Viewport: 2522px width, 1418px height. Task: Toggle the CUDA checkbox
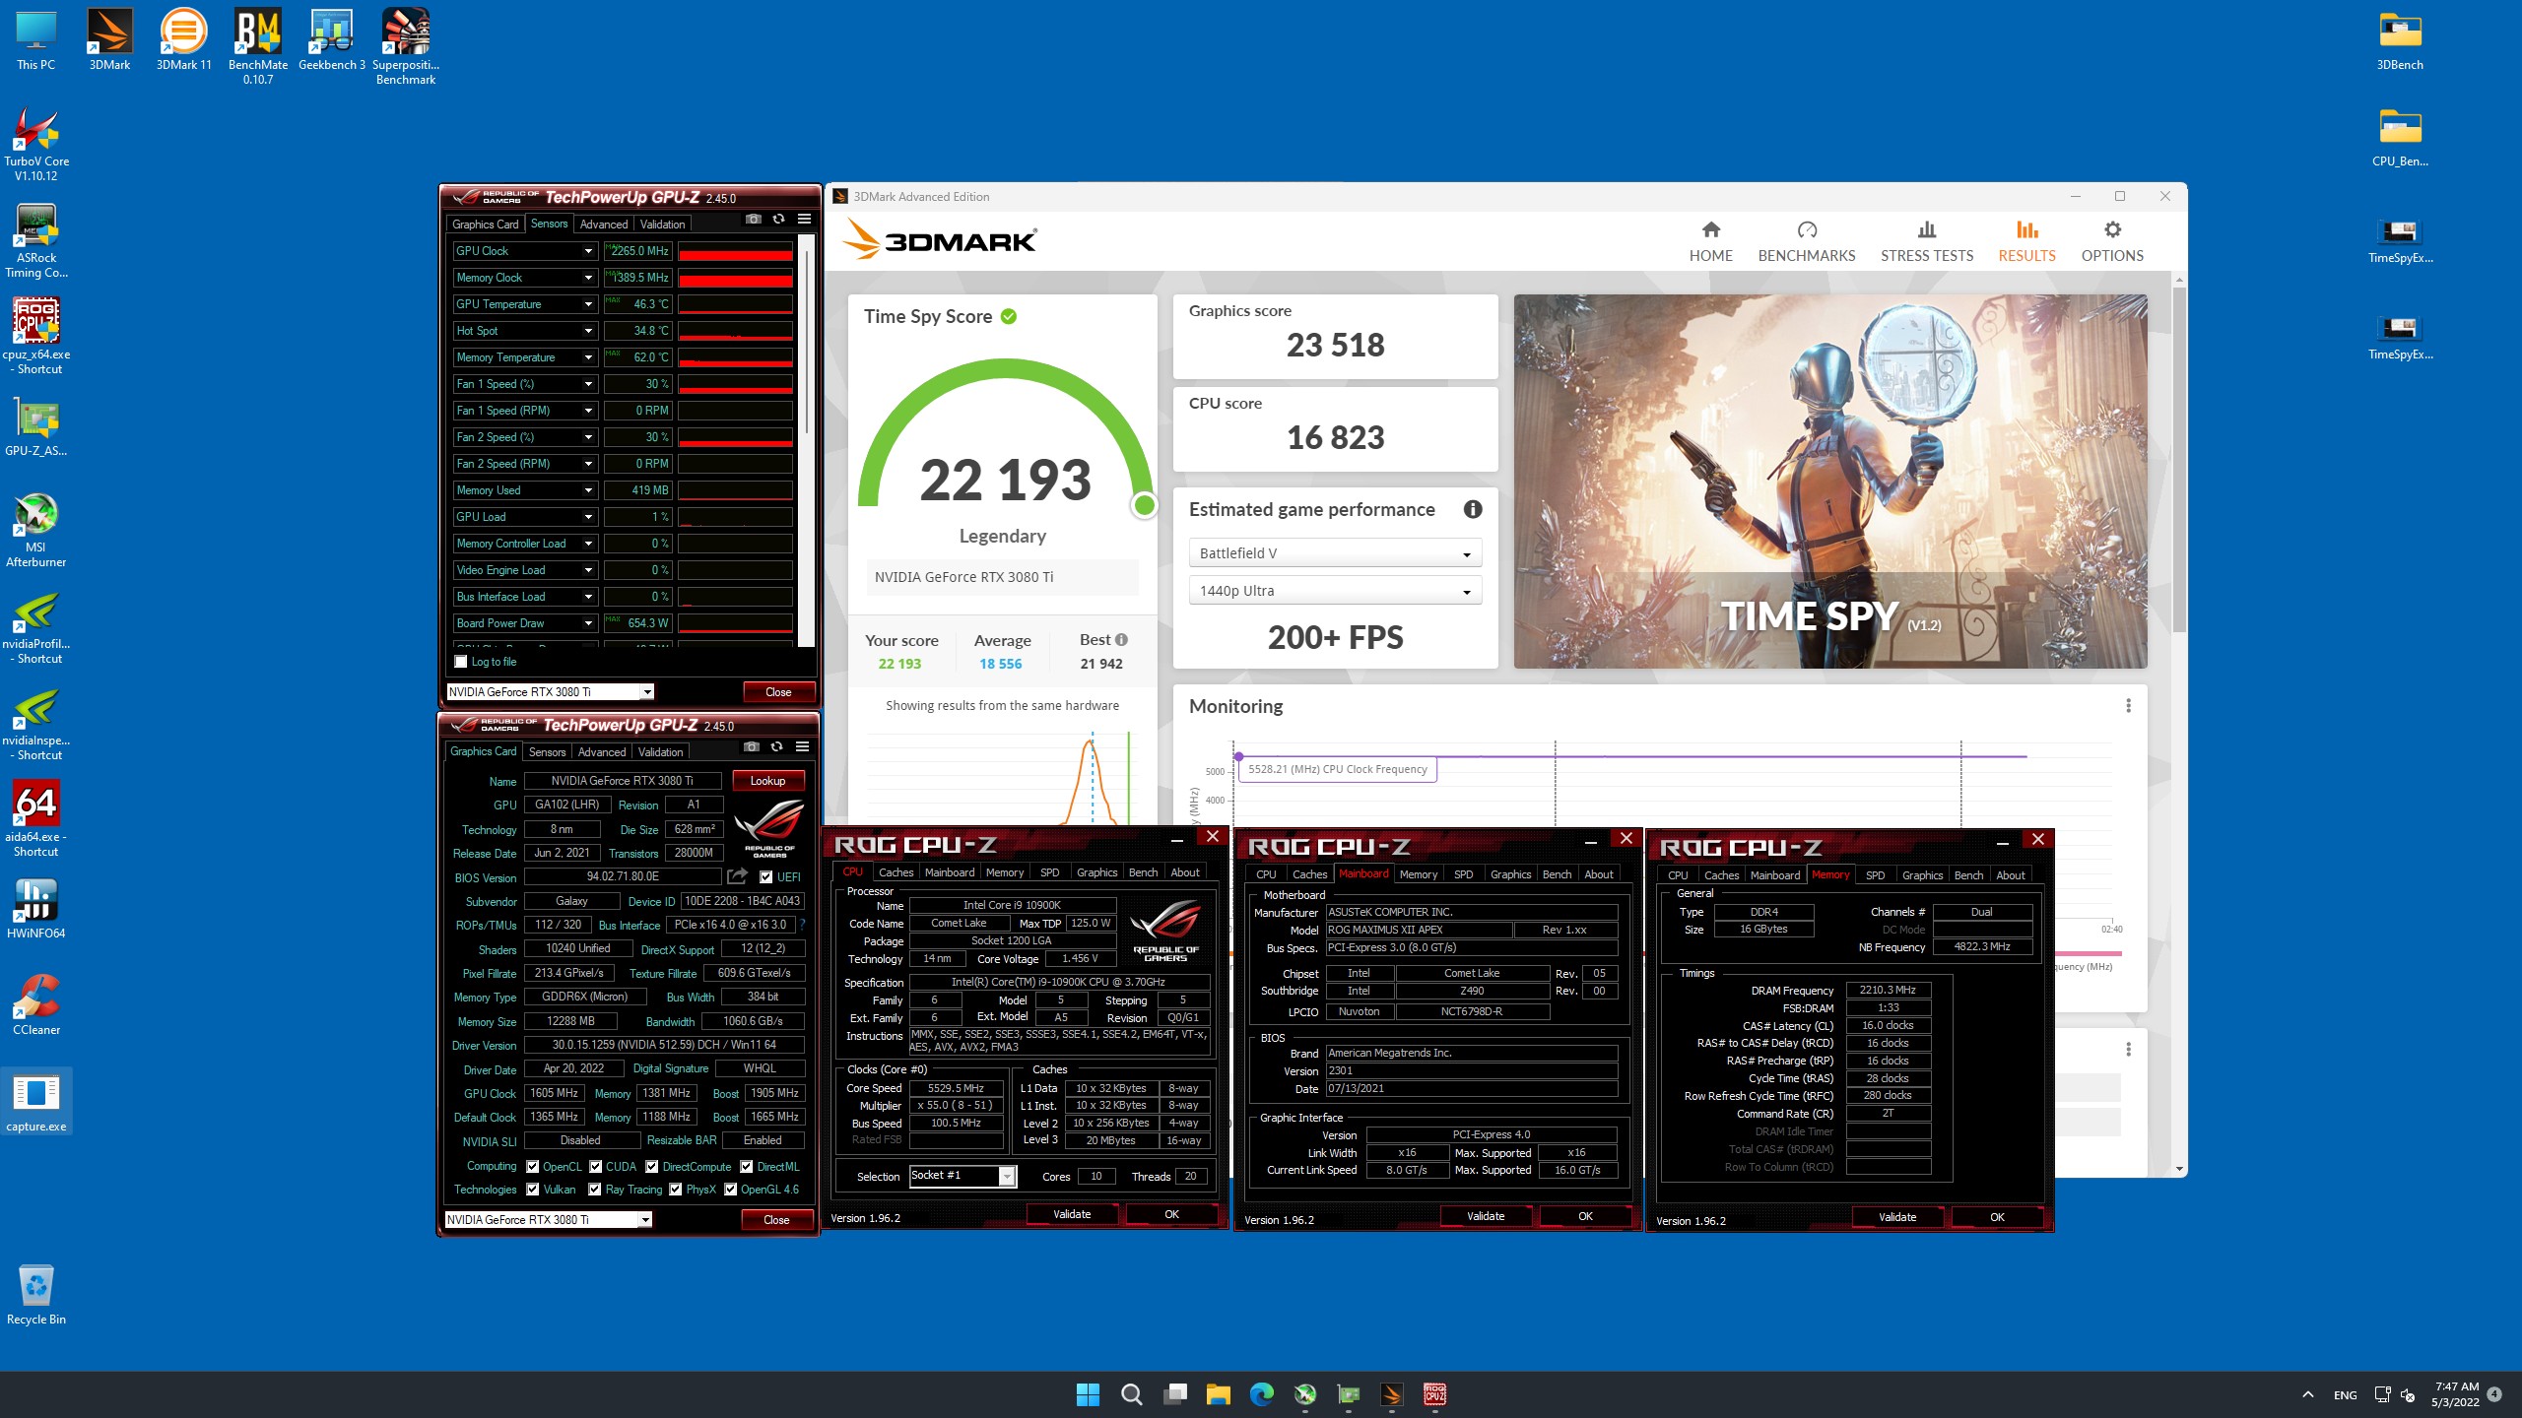(595, 1167)
